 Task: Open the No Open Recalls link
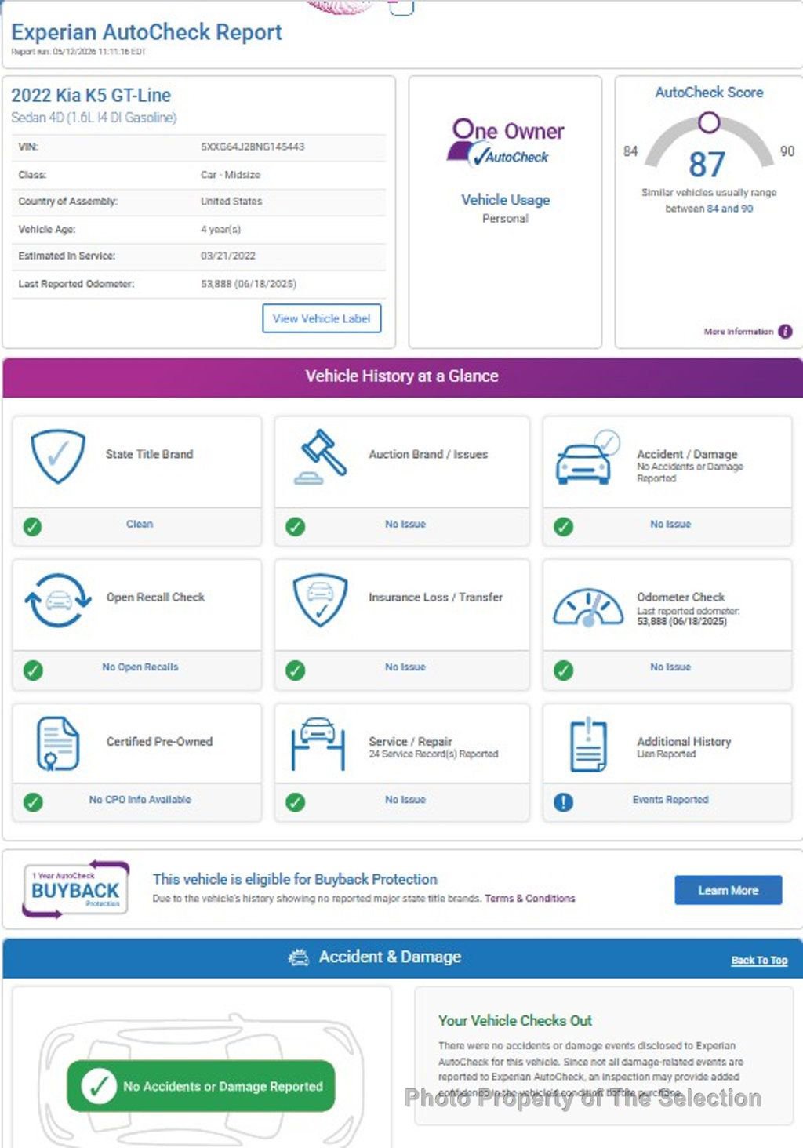coord(140,667)
